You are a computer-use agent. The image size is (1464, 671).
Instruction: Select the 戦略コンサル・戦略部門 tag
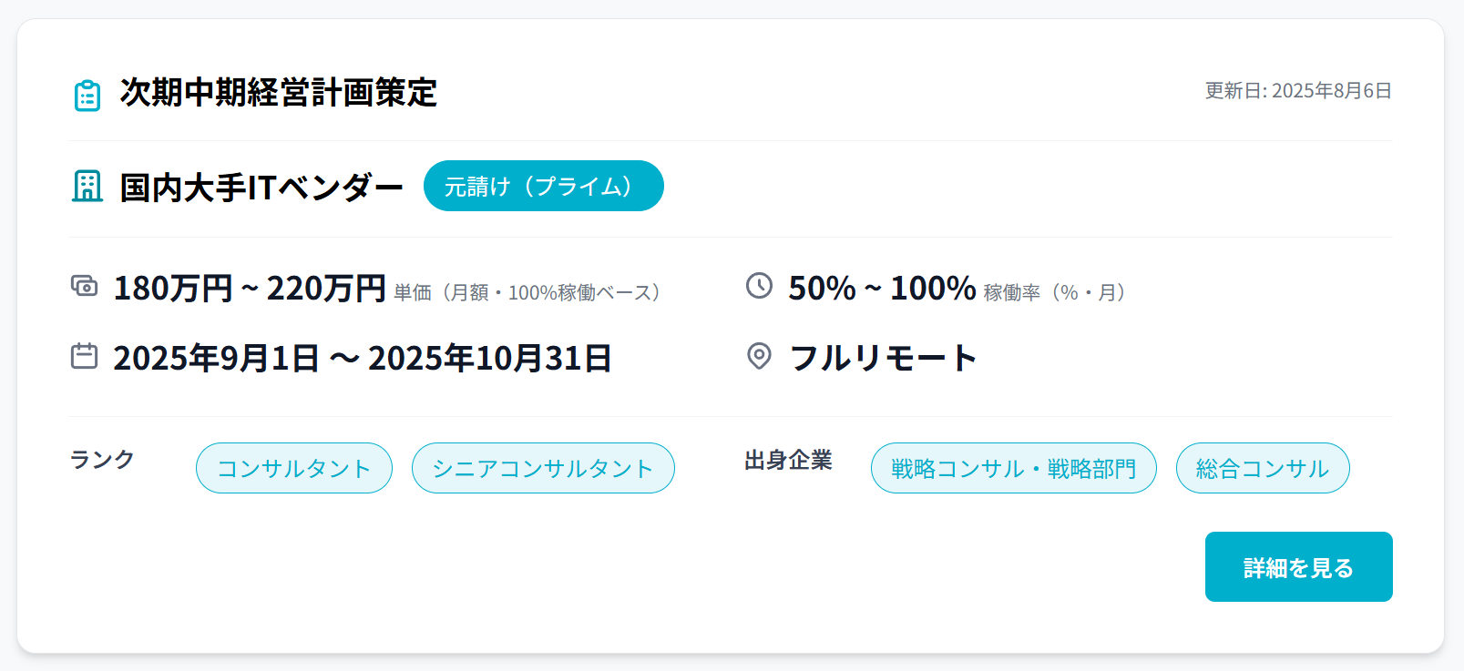click(x=1014, y=468)
